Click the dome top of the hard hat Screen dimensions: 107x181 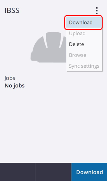53,34
